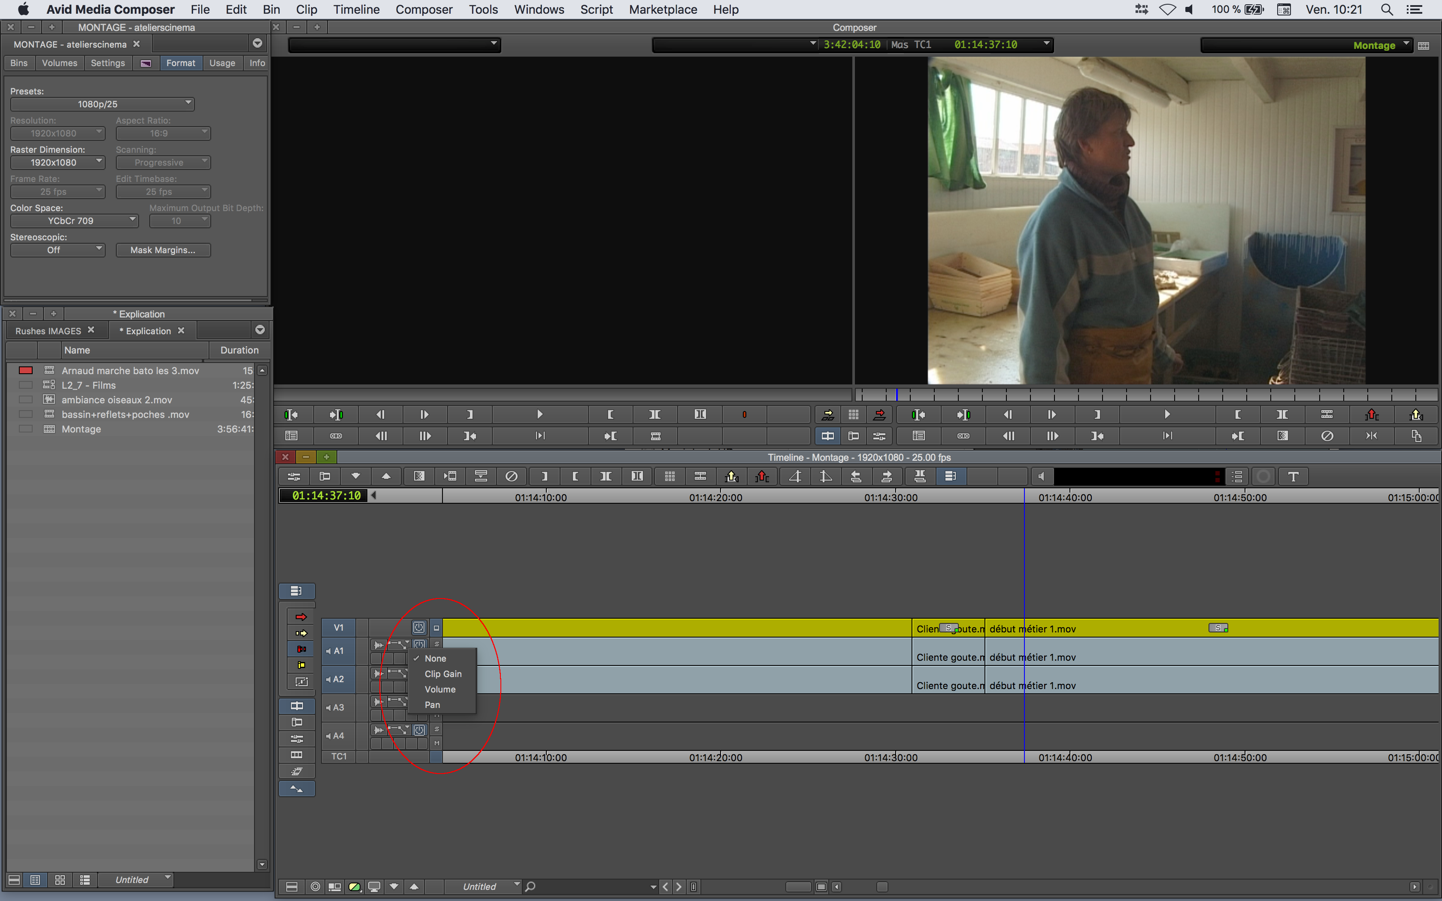The width and height of the screenshot is (1442, 901).
Task: Click the yellow Extract/Splice-In segment arrow
Action: tap(301, 633)
